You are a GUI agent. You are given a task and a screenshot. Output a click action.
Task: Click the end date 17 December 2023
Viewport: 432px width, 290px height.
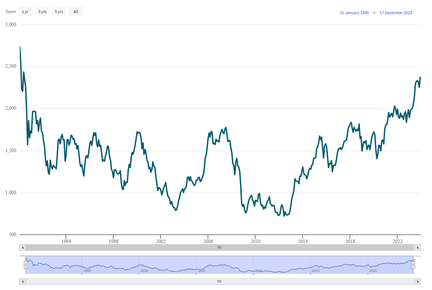point(396,13)
